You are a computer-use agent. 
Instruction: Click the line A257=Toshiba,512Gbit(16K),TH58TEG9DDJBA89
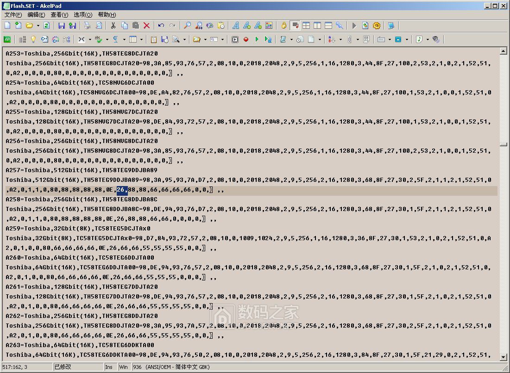[82, 170]
